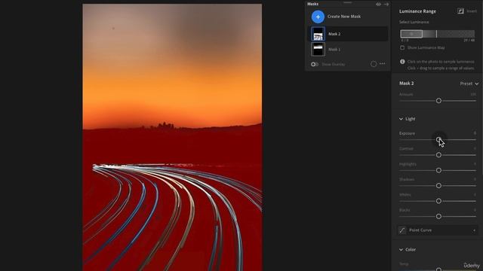Image resolution: width=483 pixels, height=271 pixels.
Task: Click the Point Curve icon
Action: [402, 230]
